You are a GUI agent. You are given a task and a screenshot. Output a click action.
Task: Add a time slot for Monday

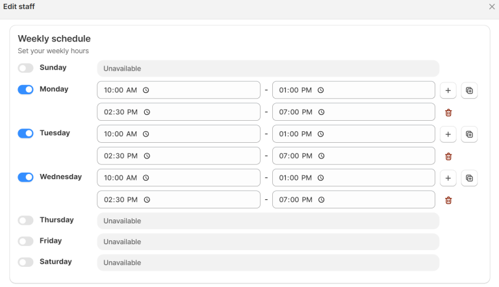(448, 90)
